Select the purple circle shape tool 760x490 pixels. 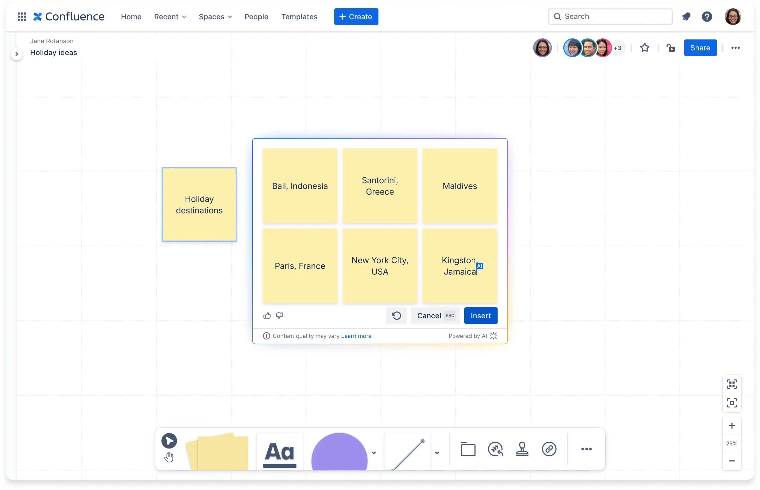coord(339,452)
